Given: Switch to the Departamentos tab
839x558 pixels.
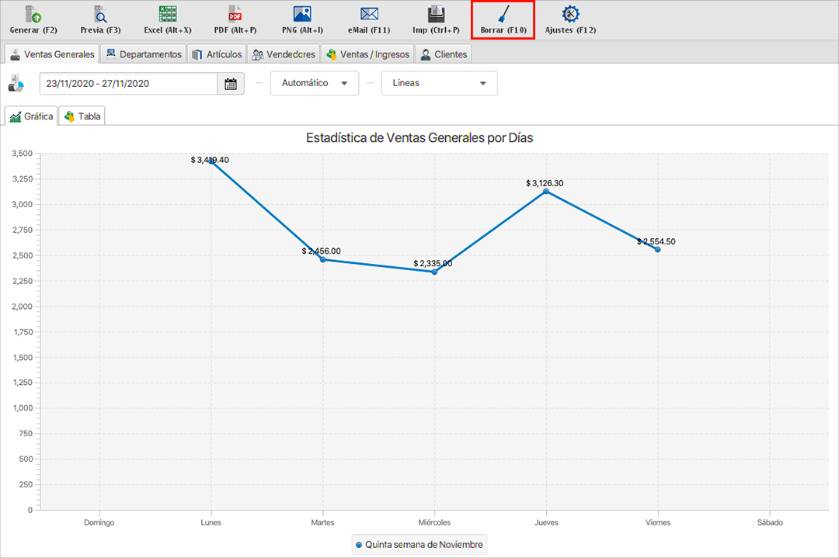Looking at the screenshot, I should coord(144,54).
